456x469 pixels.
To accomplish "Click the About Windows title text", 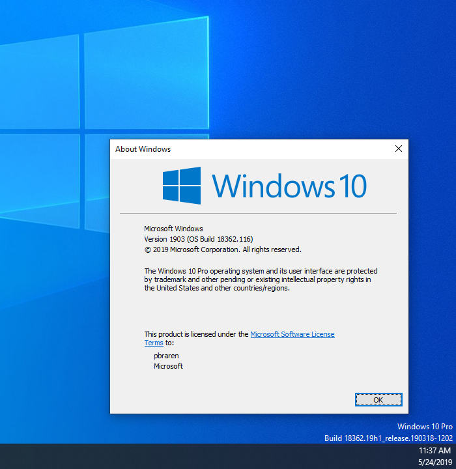I will (143, 149).
